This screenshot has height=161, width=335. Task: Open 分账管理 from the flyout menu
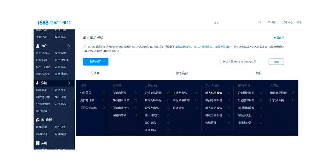pos(211,123)
